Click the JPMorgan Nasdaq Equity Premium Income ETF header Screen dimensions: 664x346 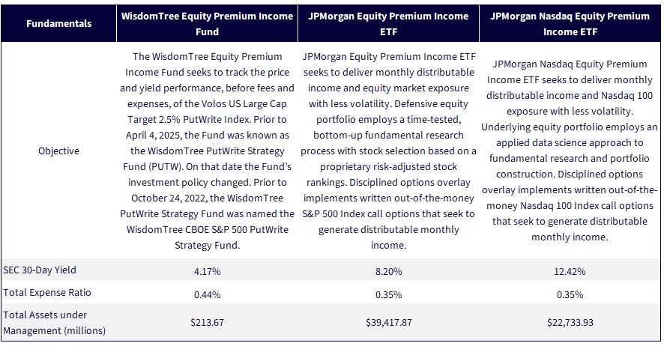(570, 24)
